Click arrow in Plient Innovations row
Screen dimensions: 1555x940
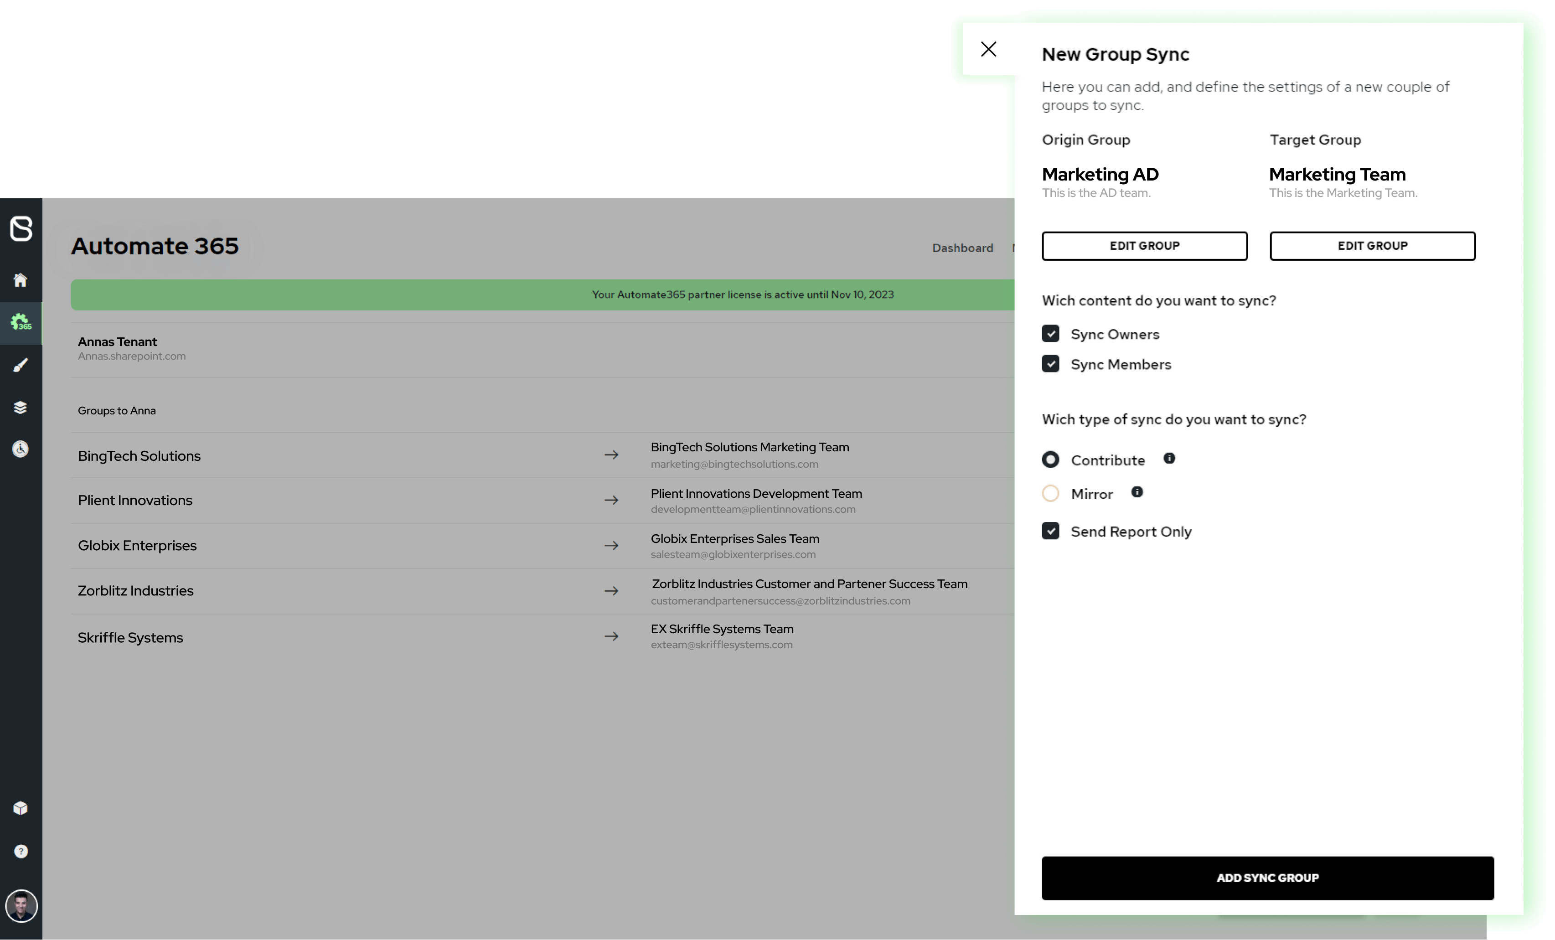[611, 500]
